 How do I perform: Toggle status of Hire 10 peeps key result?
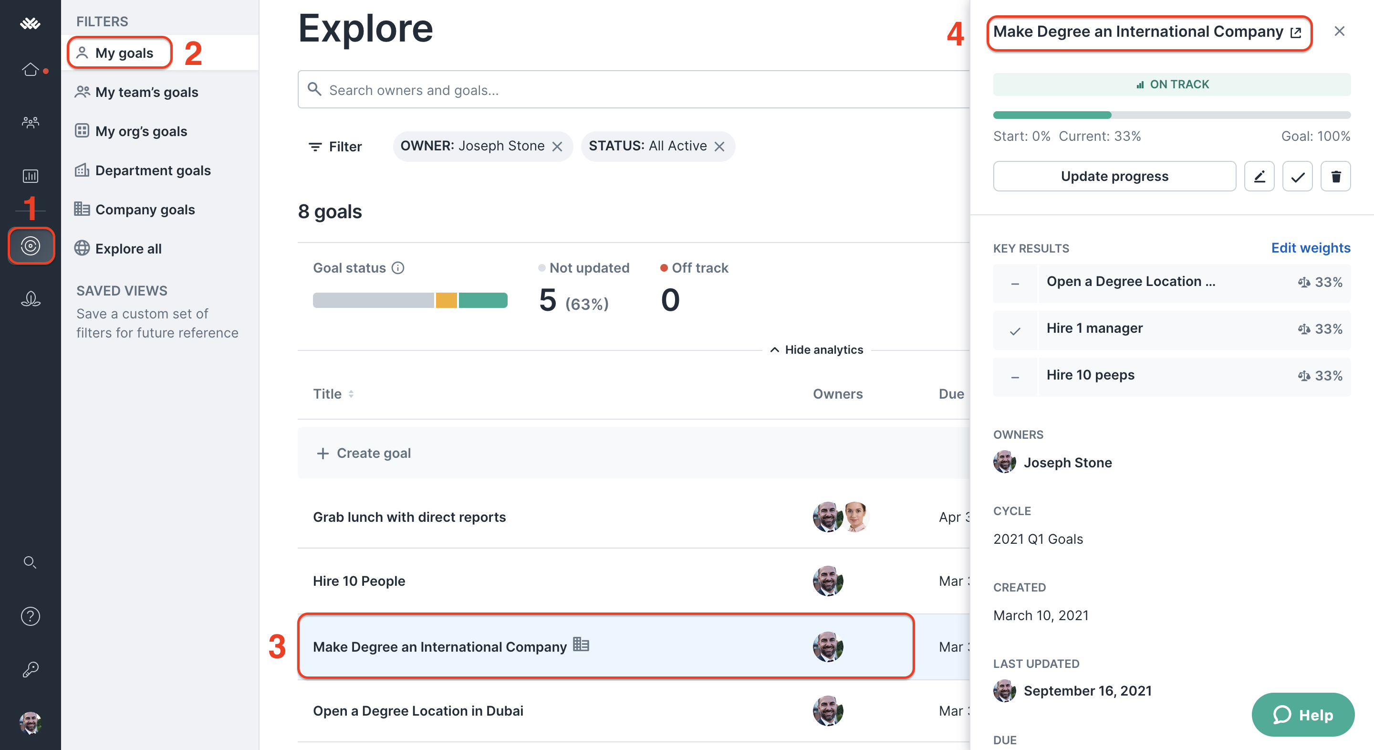1015,378
